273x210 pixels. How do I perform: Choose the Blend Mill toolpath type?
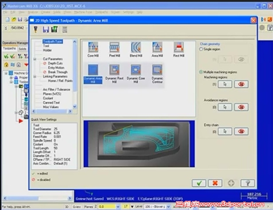136,47
